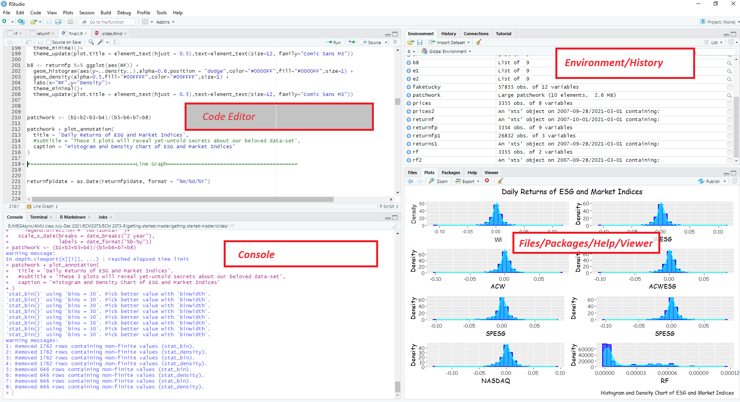Expand the e2 list object in Environment
The width and height of the screenshot is (740, 402).
(x=409, y=79)
